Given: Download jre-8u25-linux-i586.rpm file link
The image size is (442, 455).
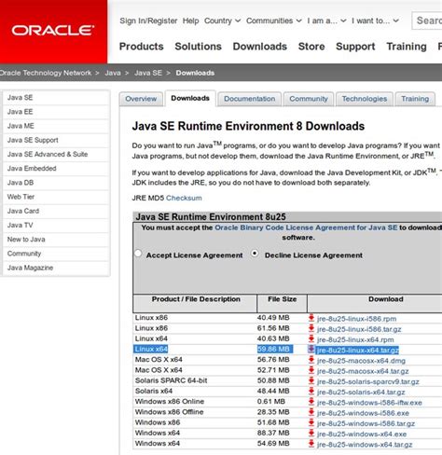Looking at the screenshot, I should (x=357, y=319).
